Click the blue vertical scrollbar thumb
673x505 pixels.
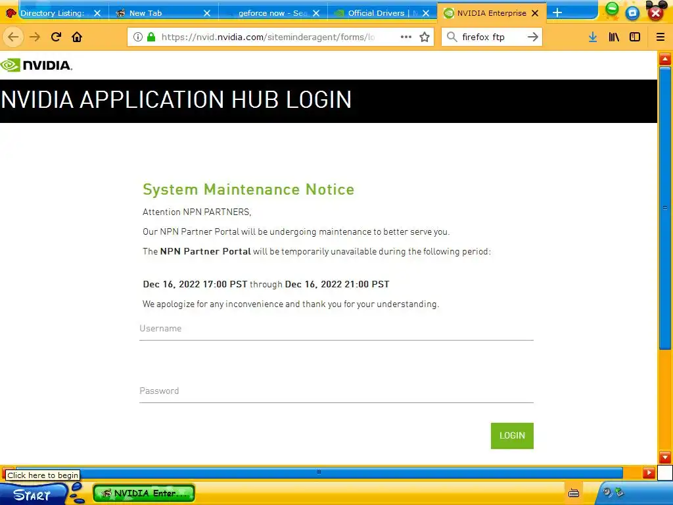pos(665,208)
